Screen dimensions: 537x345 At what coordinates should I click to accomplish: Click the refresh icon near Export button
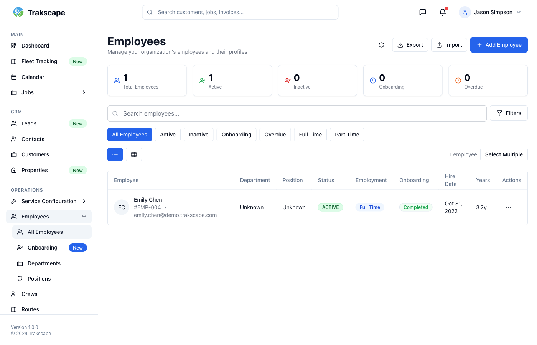pyautogui.click(x=381, y=45)
